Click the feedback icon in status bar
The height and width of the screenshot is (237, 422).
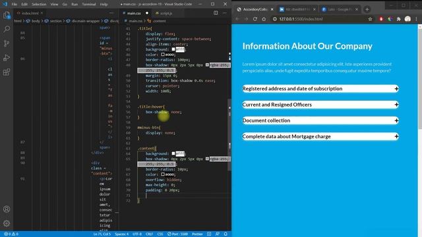[x=218, y=234]
